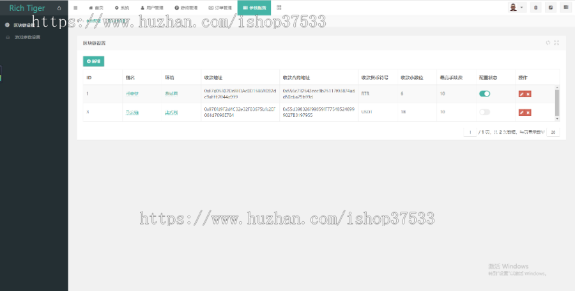Image resolution: width=575 pixels, height=291 pixels.
Task: Click the 配置状态 column header
Action: click(x=488, y=78)
